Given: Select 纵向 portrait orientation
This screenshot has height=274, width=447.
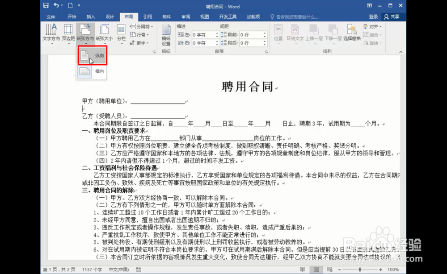Looking at the screenshot, I should 92,55.
